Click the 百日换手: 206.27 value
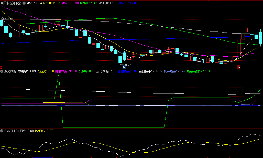 tap(151, 71)
